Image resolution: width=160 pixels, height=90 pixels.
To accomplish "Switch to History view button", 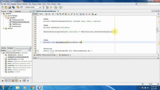I will [41, 14].
